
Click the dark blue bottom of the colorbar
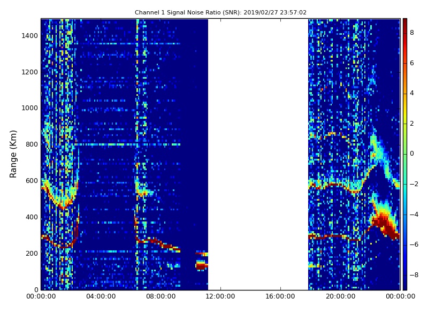[x=405, y=285]
